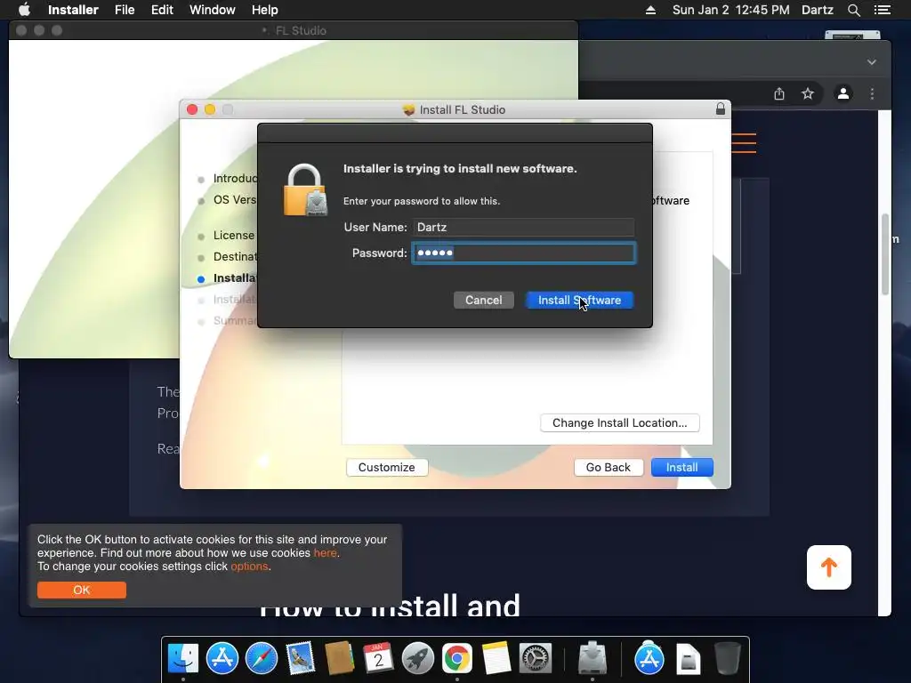Accept cookies with the OK button
Viewport: 911px width, 683px height.
click(81, 591)
